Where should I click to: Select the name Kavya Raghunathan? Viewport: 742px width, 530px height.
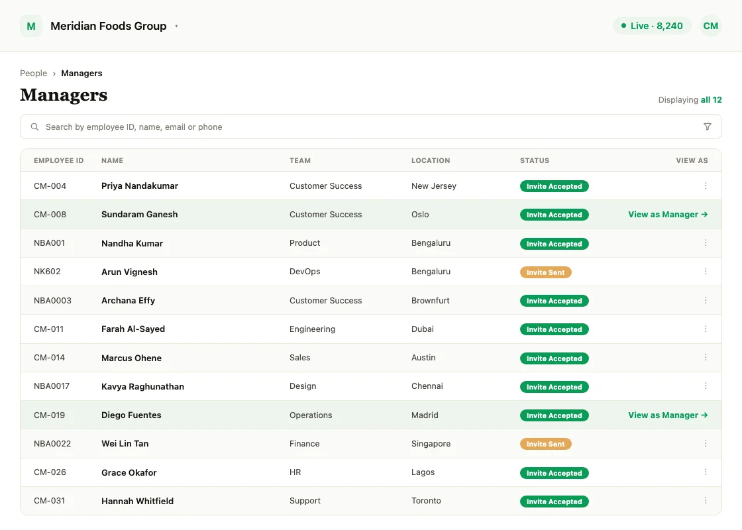coord(142,387)
